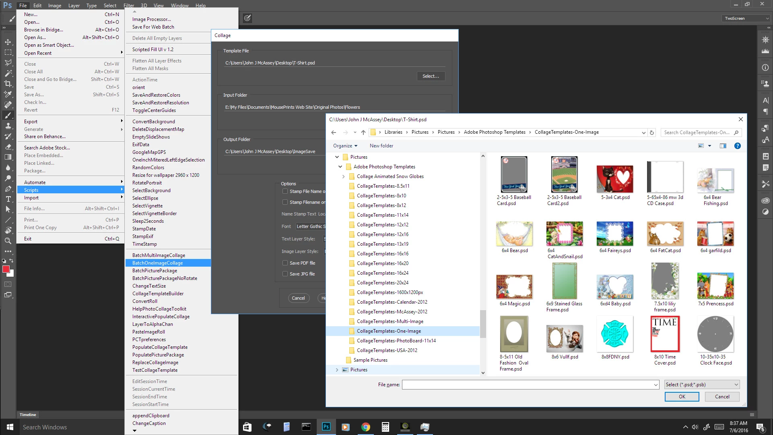Enable the Save PDF file checkbox
Screen dimensions: 773x435
[285, 263]
